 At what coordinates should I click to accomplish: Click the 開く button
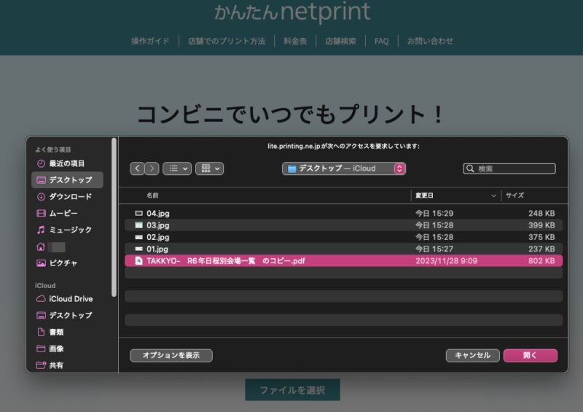pyautogui.click(x=531, y=355)
